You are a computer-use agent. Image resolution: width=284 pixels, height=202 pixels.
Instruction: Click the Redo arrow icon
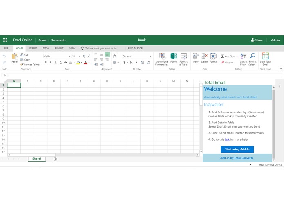pyautogui.click(x=4, y=62)
